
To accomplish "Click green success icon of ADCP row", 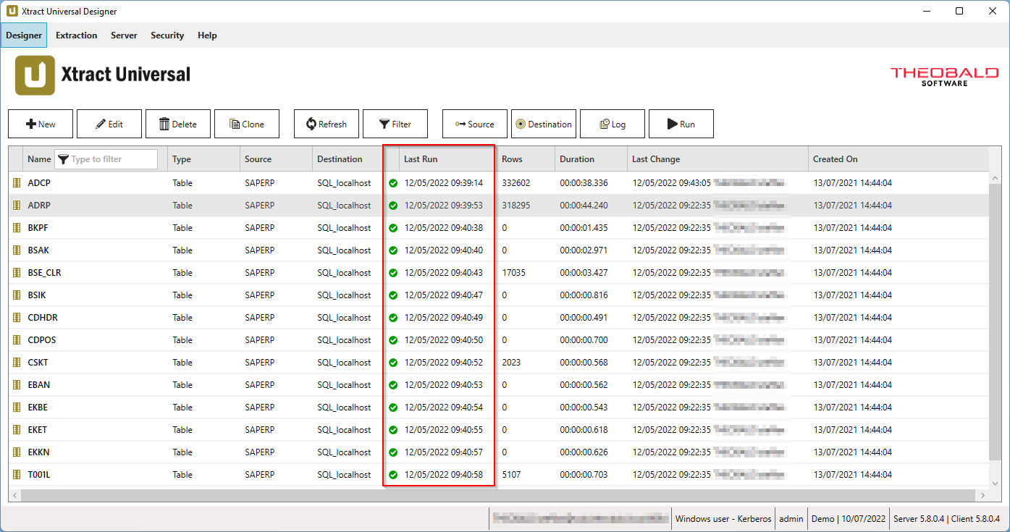I will 393,183.
